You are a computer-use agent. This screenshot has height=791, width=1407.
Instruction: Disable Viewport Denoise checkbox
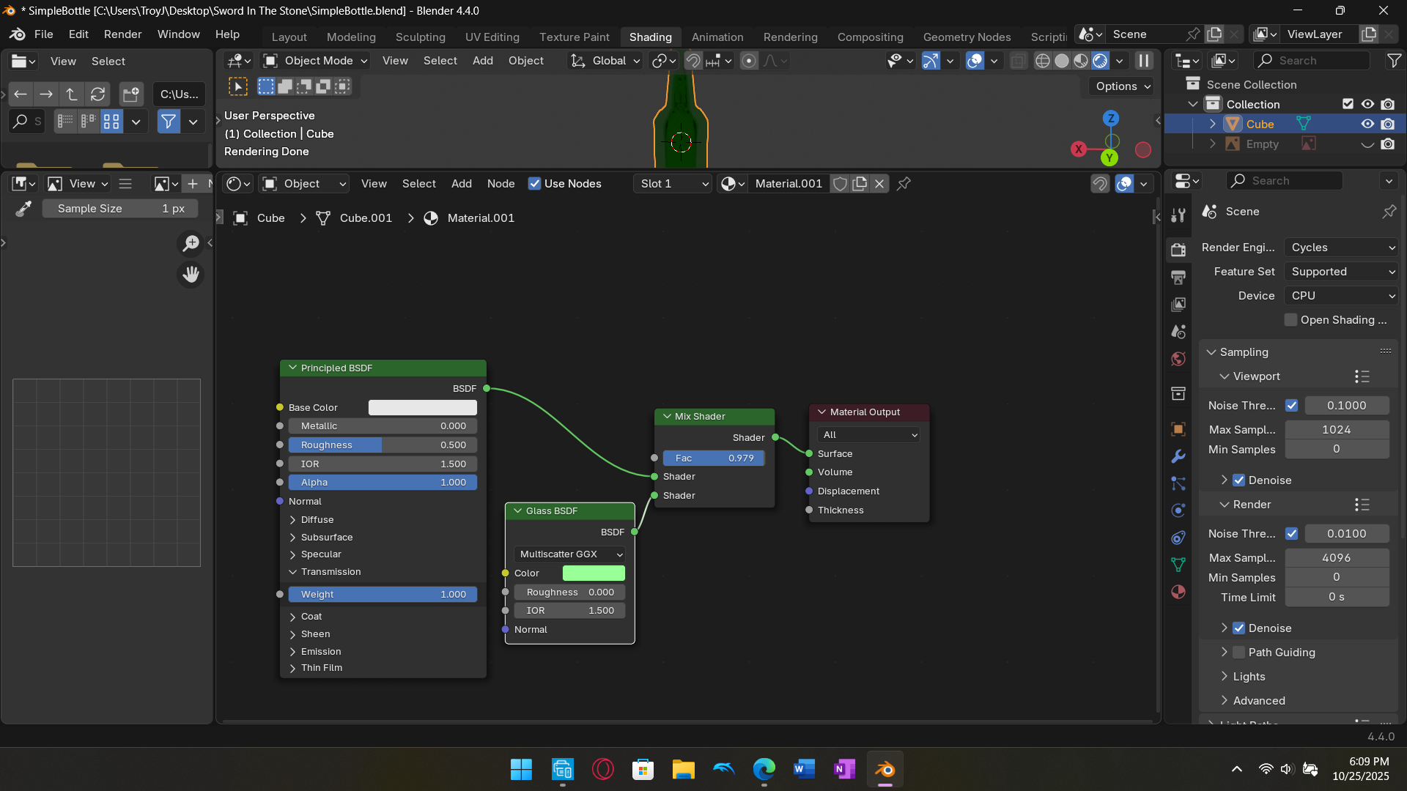1239,480
